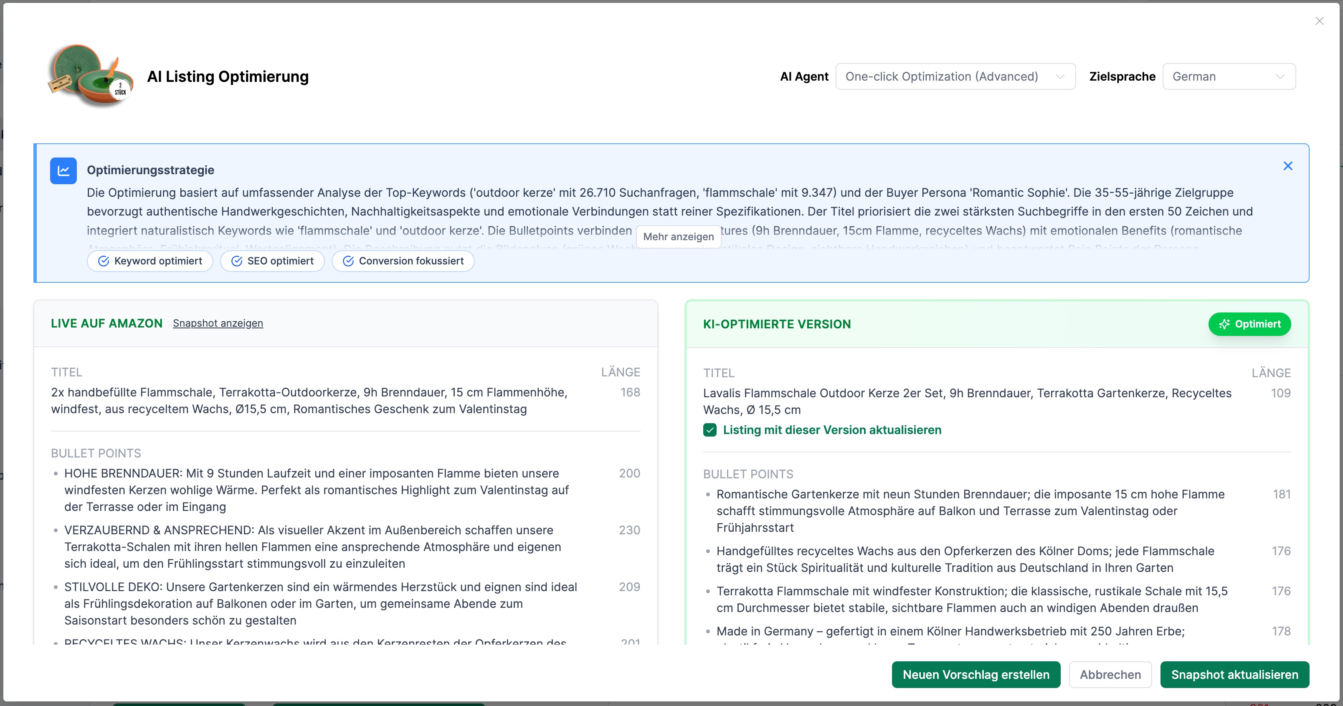Click the Neuen Vorschlag erstellen button
The width and height of the screenshot is (1343, 706).
(976, 674)
